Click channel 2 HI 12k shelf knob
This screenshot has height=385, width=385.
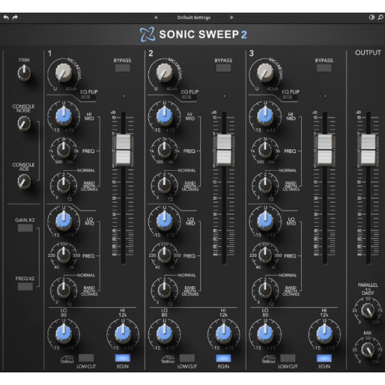coord(223,334)
